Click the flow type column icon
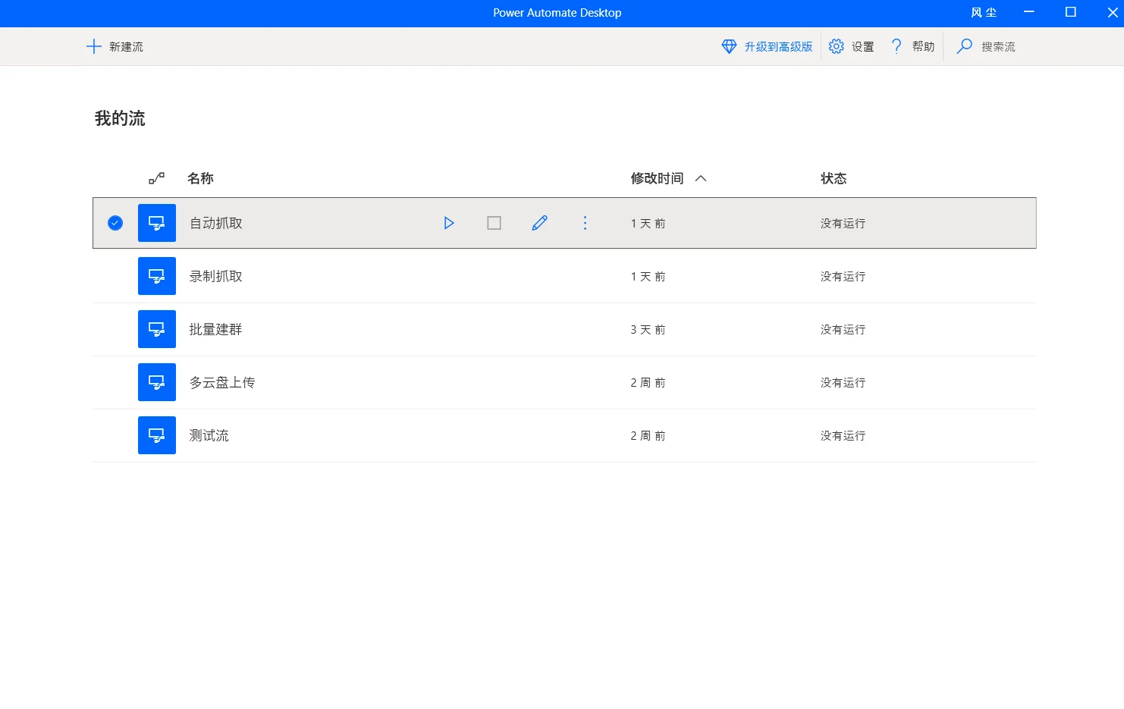The height and width of the screenshot is (709, 1124). pos(156,178)
